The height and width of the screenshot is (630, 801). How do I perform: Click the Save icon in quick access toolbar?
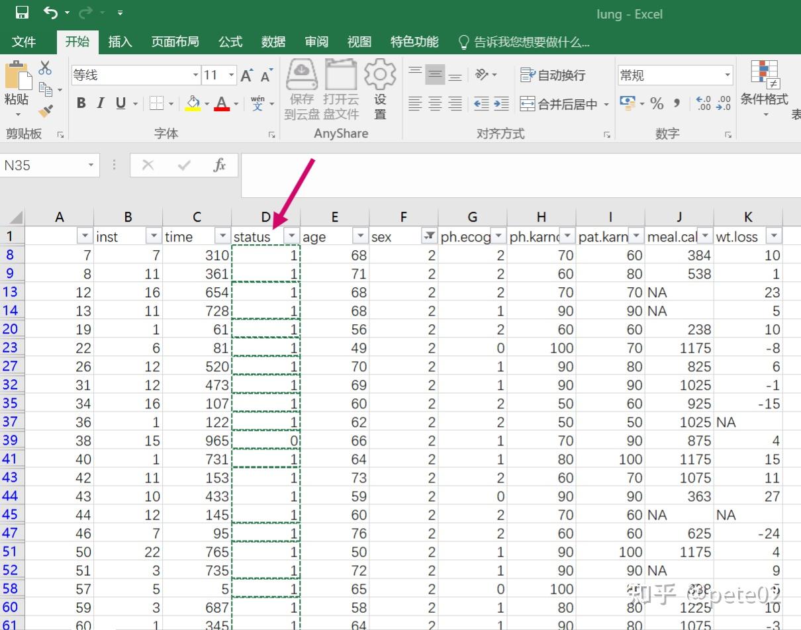[22, 13]
